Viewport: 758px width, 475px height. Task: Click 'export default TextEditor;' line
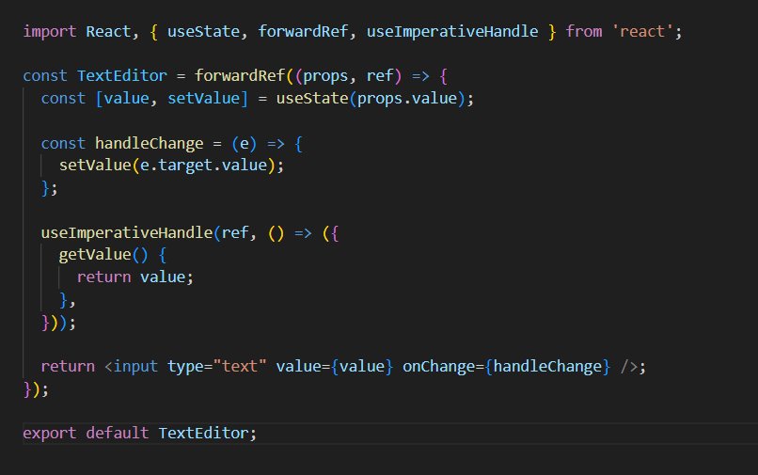(140, 433)
